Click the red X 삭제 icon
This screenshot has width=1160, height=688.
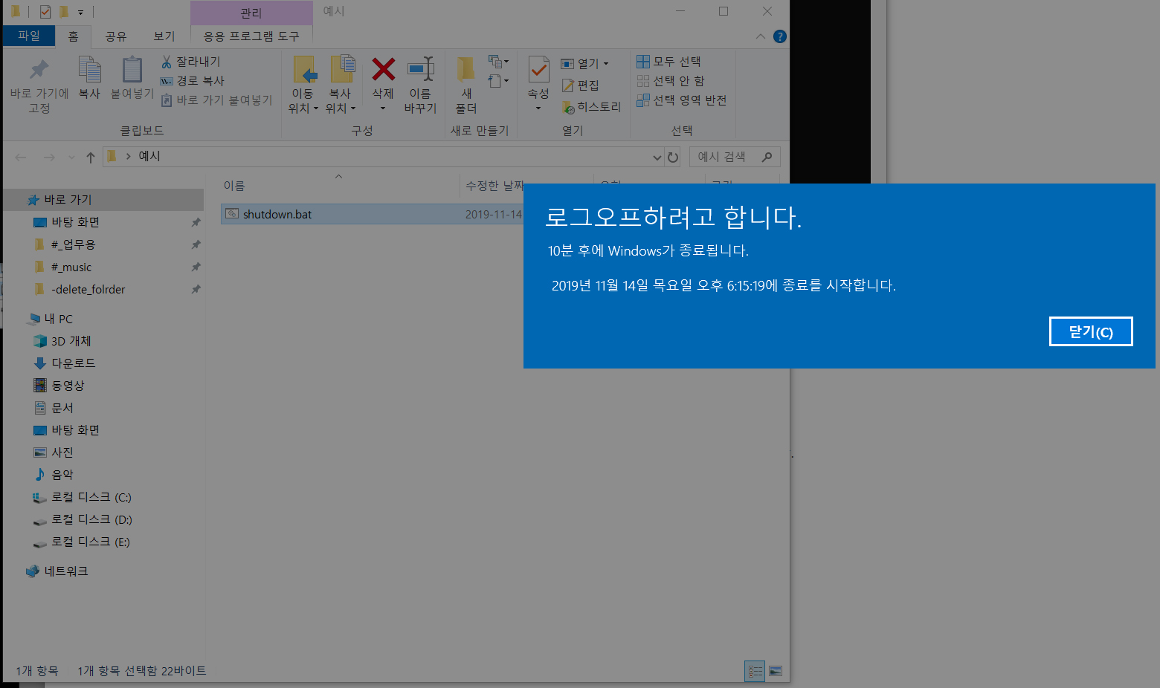(x=383, y=70)
